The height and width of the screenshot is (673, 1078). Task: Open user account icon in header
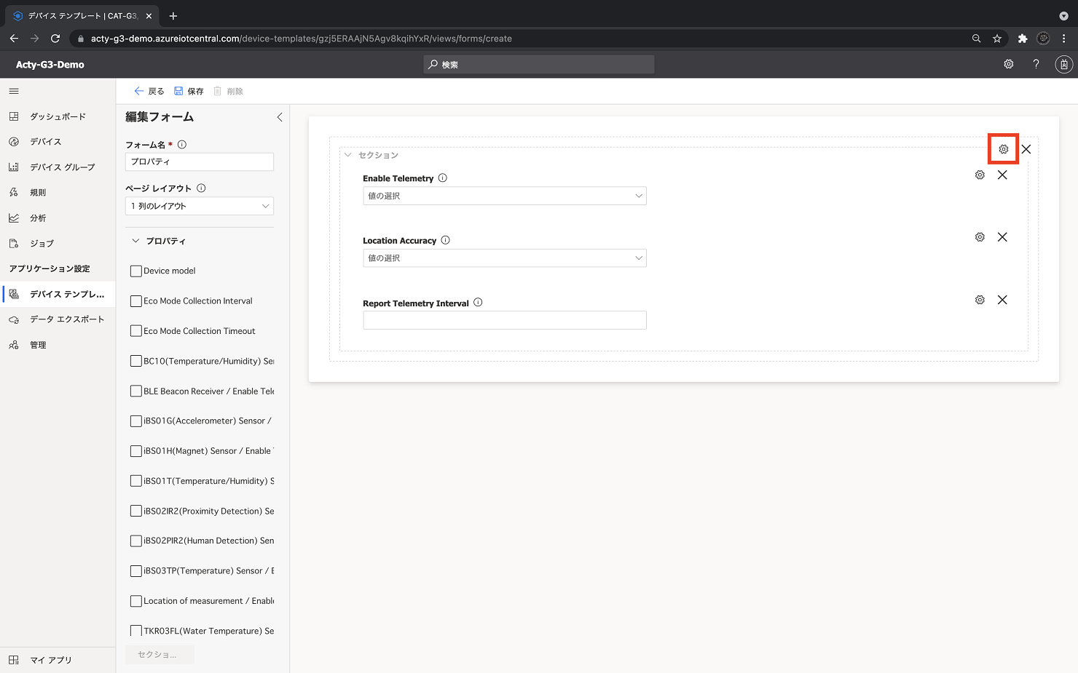(x=1063, y=64)
